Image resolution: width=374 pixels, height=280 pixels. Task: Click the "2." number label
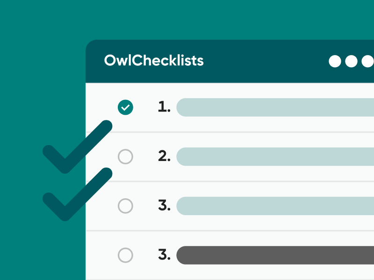click(x=164, y=157)
